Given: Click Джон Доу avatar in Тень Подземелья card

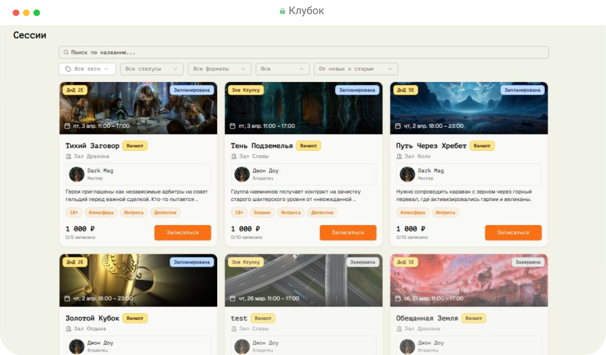Looking at the screenshot, I should pos(242,174).
